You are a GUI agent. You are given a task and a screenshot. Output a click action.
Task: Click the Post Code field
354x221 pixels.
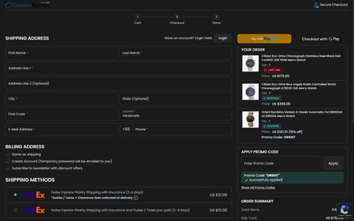click(61, 114)
